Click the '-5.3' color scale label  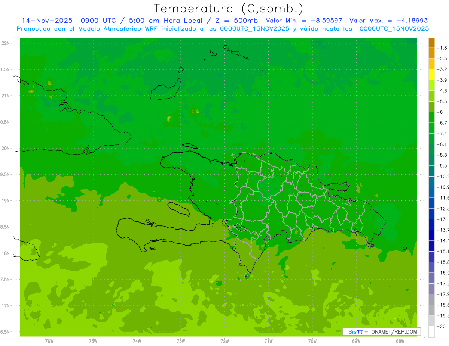[x=442, y=101]
